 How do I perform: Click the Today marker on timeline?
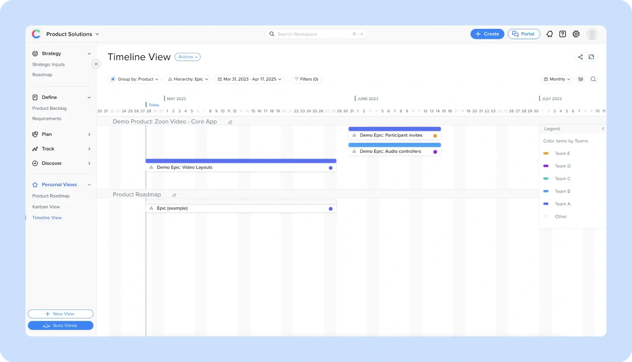pos(154,105)
